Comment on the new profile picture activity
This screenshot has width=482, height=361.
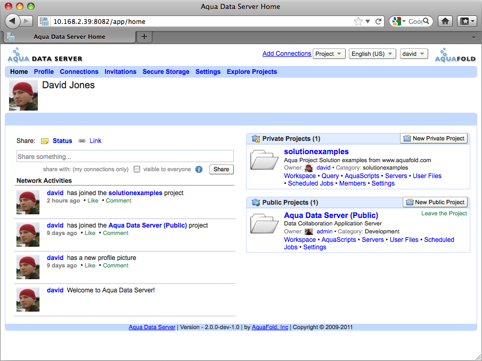(116, 265)
